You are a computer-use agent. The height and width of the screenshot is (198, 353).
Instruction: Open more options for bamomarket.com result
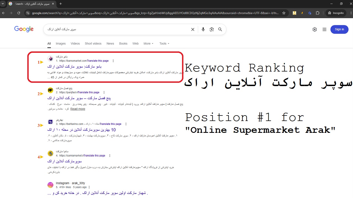(x=113, y=61)
